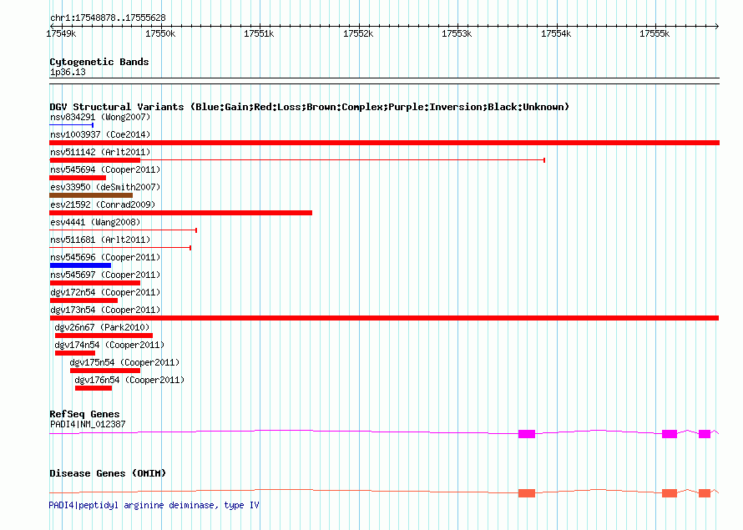Click the Cytogenetic Bands track title
Image resolution: width=743 pixels, height=530 pixels.
[x=99, y=62]
